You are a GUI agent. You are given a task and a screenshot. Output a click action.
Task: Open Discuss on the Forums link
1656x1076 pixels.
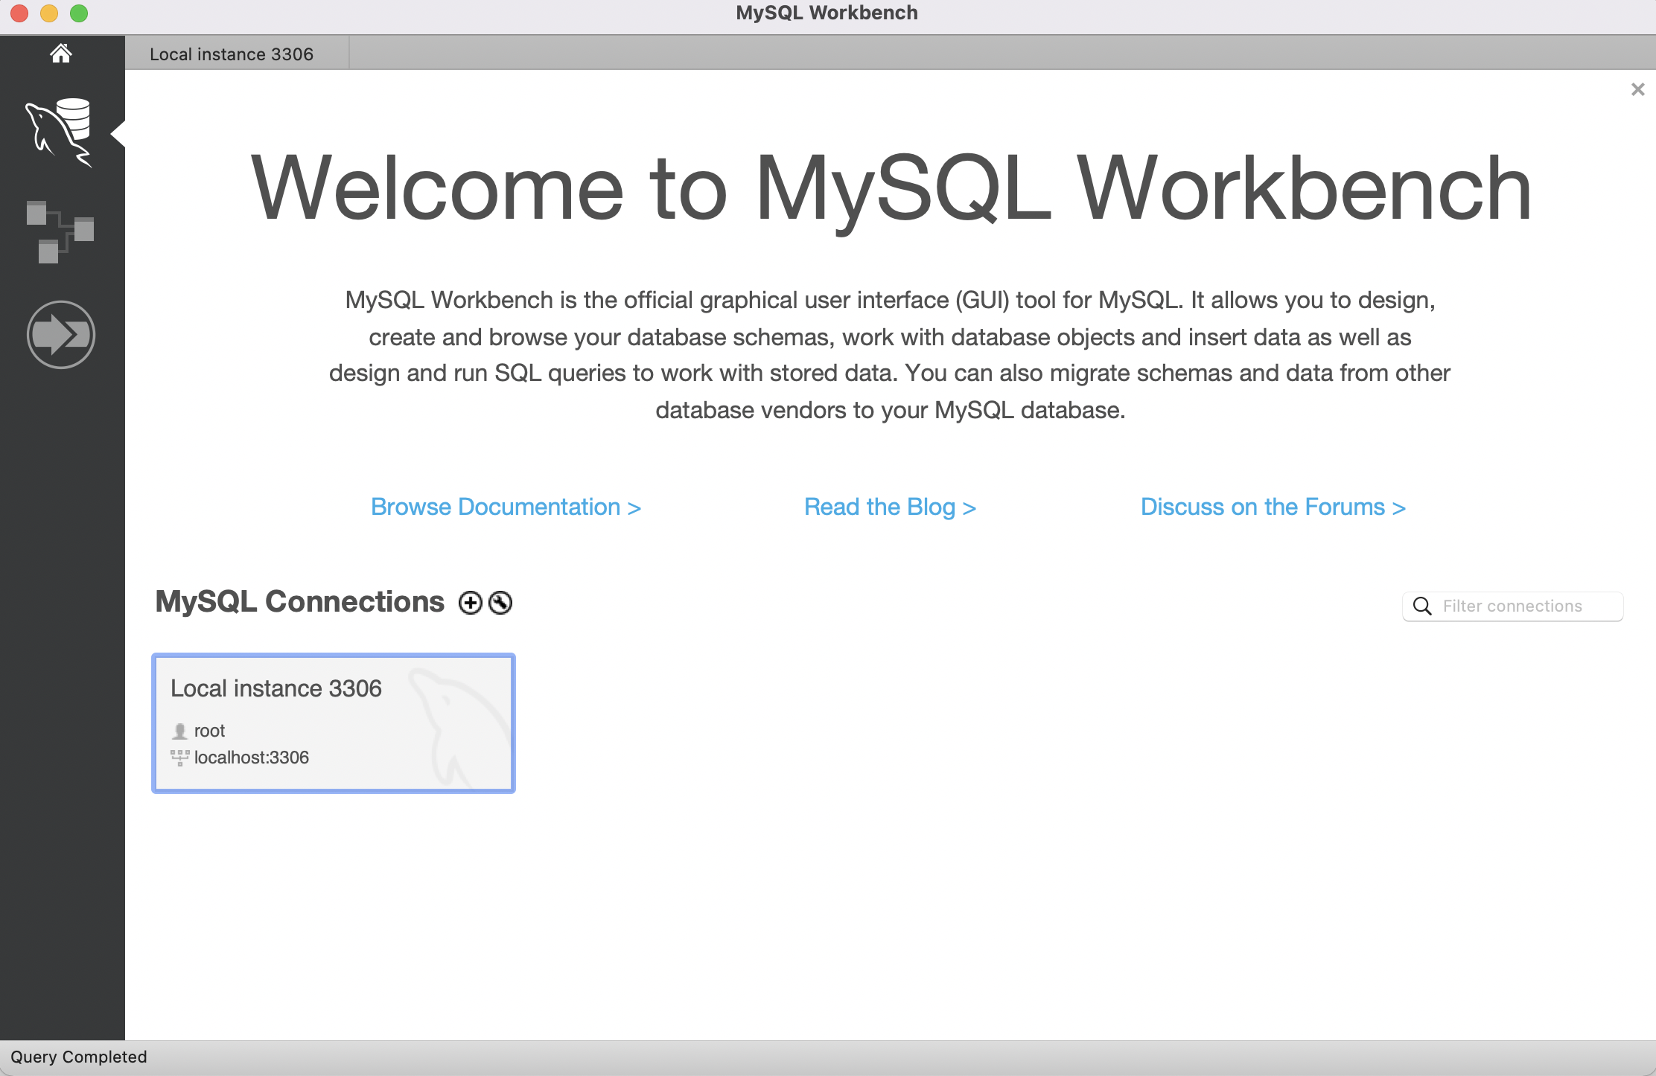(x=1273, y=507)
